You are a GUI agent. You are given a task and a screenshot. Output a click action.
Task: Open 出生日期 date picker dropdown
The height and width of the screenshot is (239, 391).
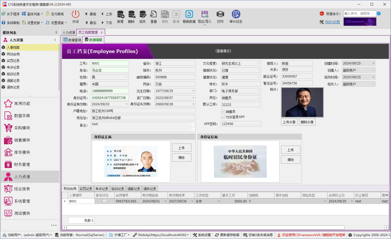(x=194, y=91)
